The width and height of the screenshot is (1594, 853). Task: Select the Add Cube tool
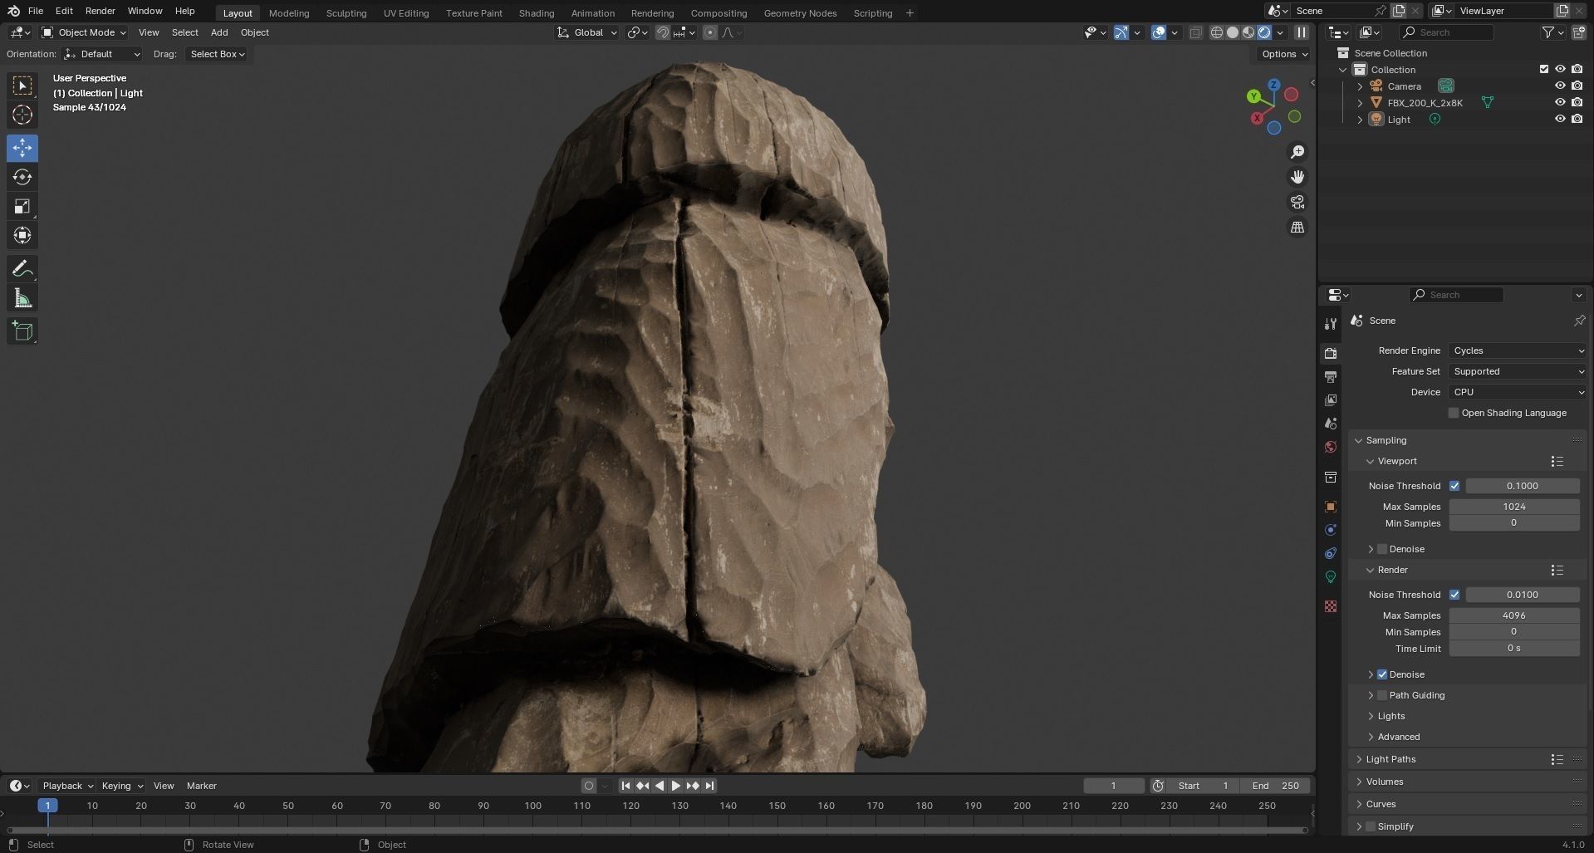(22, 331)
